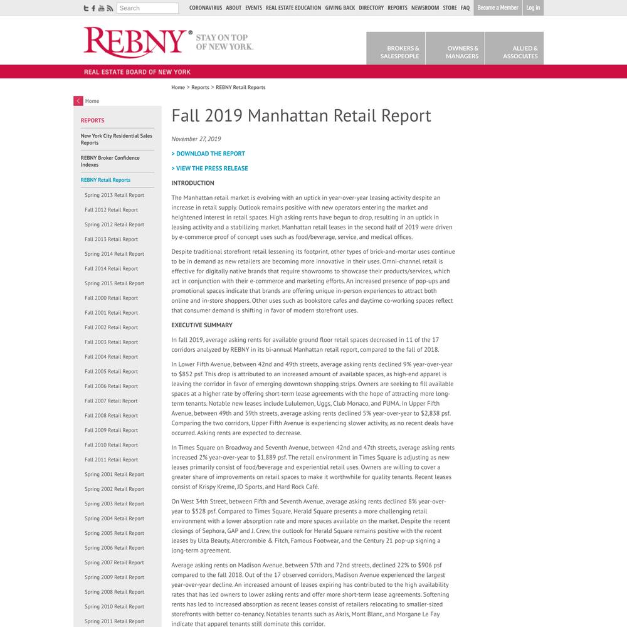Open the Events menu item
Image resolution: width=627 pixels, height=627 pixels.
(253, 8)
